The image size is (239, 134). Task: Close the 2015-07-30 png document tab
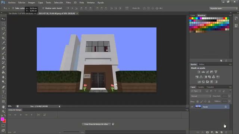(x=77, y=13)
